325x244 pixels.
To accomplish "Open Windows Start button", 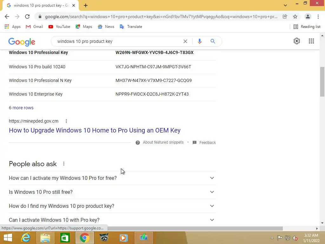I will 8,238.
